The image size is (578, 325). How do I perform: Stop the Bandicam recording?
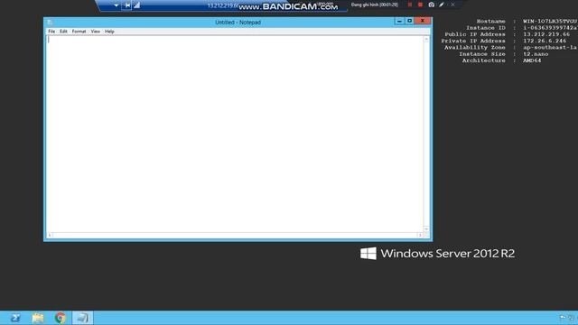click(420, 5)
